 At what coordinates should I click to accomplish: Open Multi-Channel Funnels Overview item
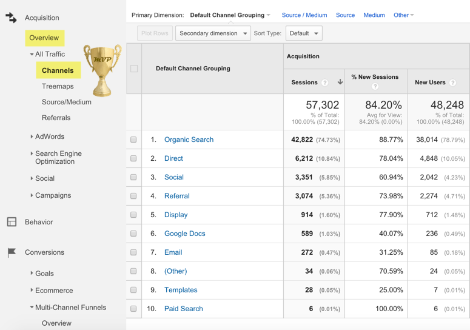pyautogui.click(x=56, y=323)
